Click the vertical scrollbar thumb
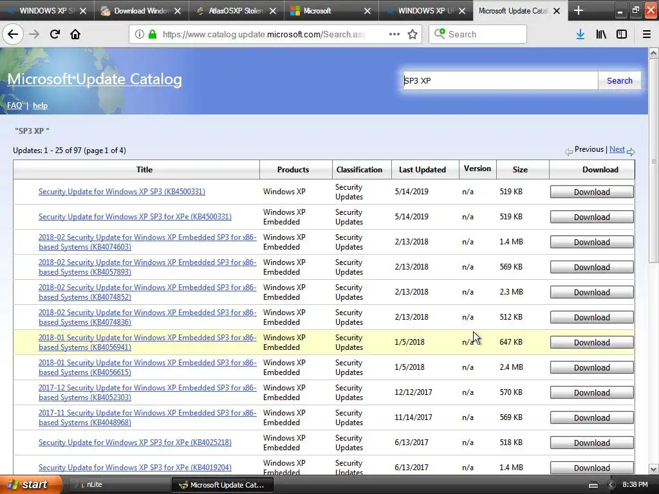Image resolution: width=659 pixels, height=494 pixels. click(x=654, y=161)
